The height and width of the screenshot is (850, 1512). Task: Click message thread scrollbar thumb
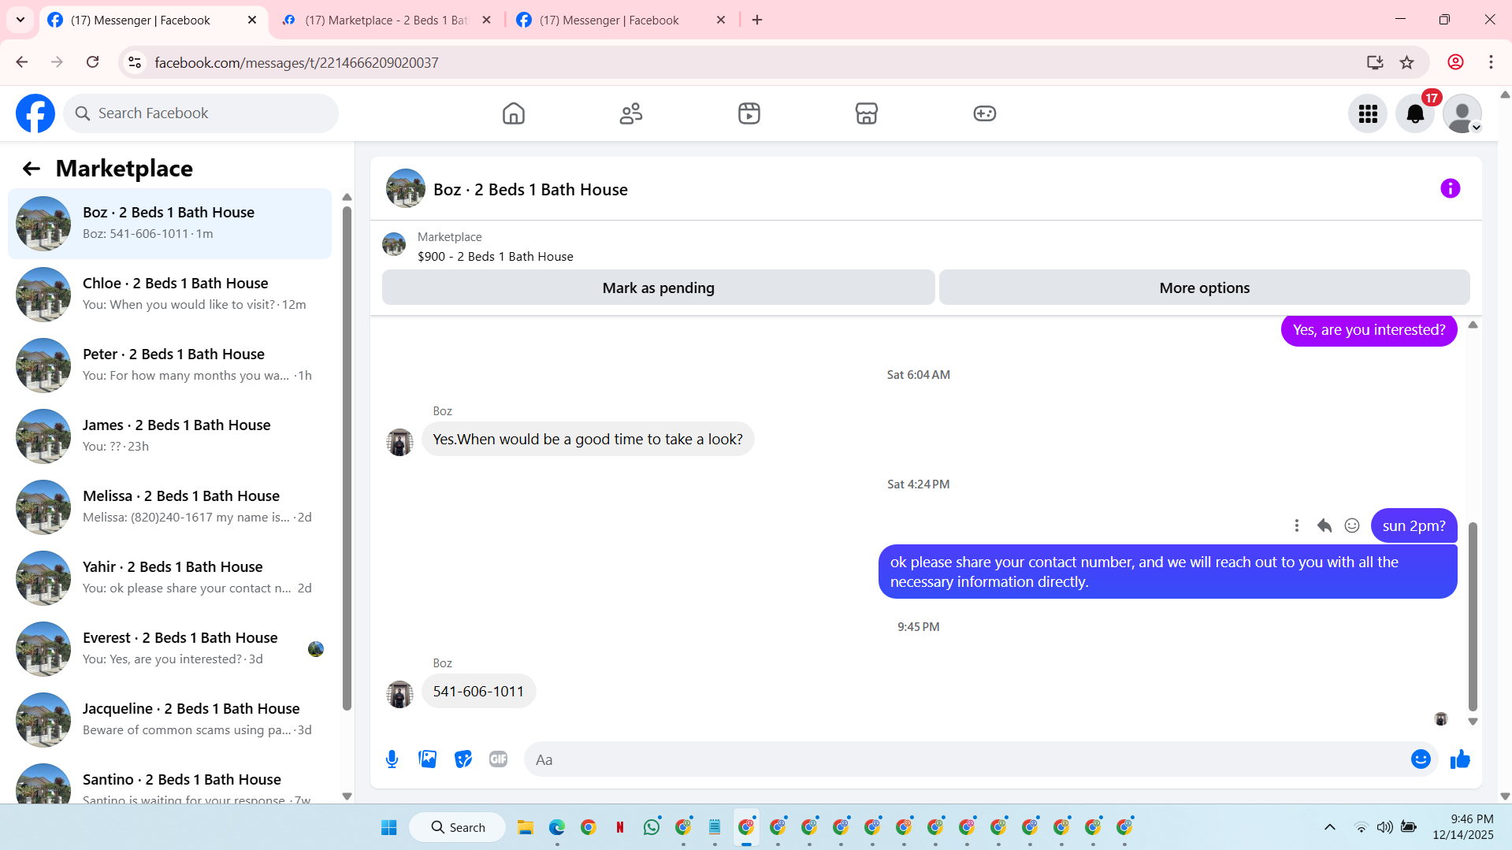click(x=1473, y=616)
